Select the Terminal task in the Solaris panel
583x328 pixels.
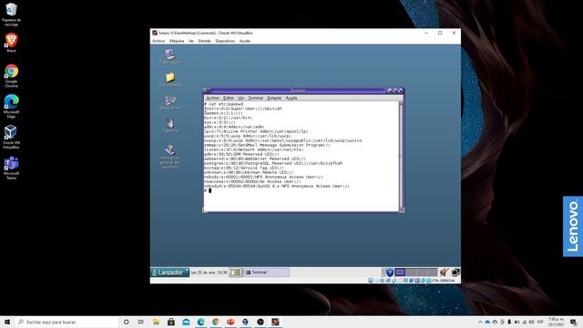(267, 272)
